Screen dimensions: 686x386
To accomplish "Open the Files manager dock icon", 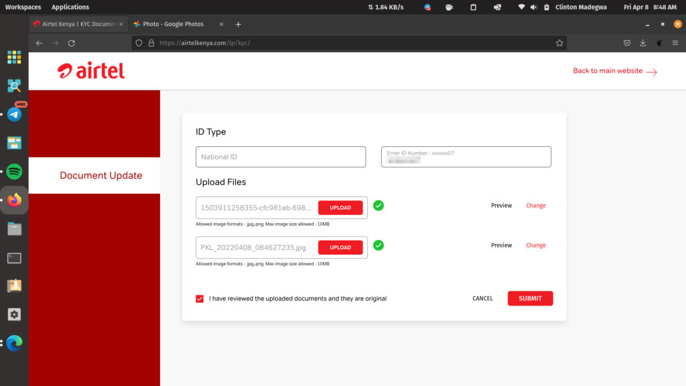I will [14, 229].
